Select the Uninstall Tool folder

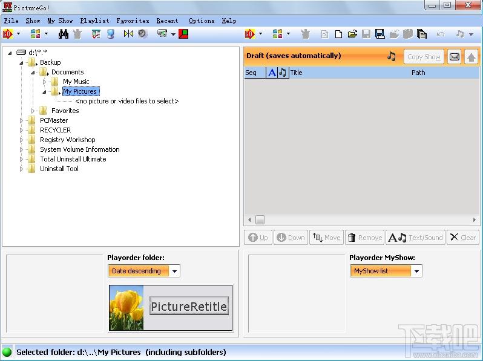59,169
